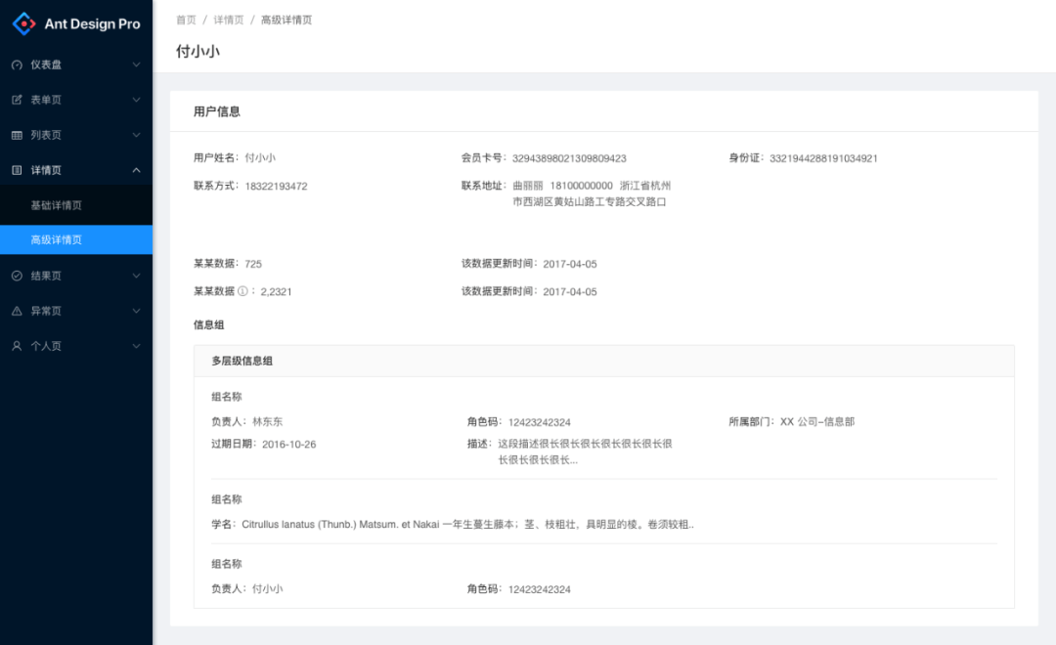Click the value 725

point(253,264)
